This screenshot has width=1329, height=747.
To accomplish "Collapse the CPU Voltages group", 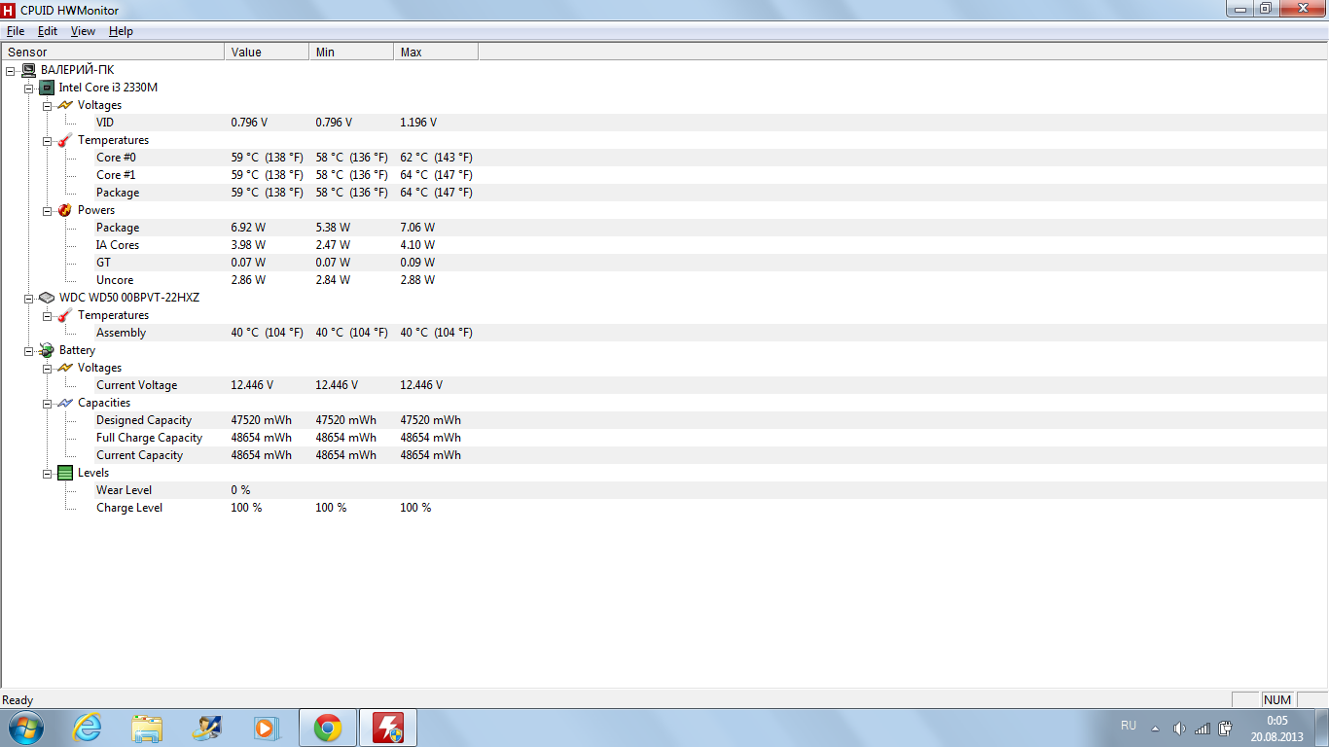I will pyautogui.click(x=47, y=105).
